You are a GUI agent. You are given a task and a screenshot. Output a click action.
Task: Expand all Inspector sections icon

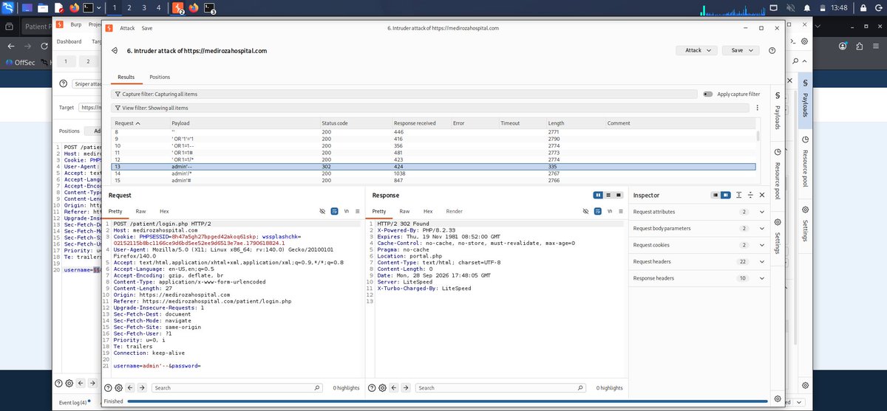739,195
